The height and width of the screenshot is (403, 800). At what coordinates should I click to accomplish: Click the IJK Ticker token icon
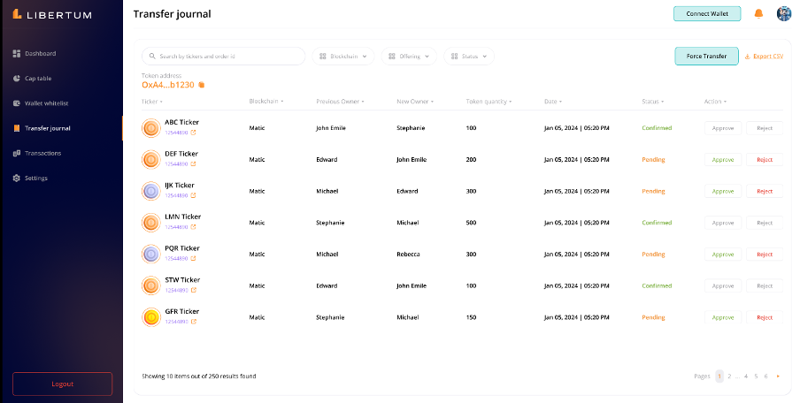point(151,191)
